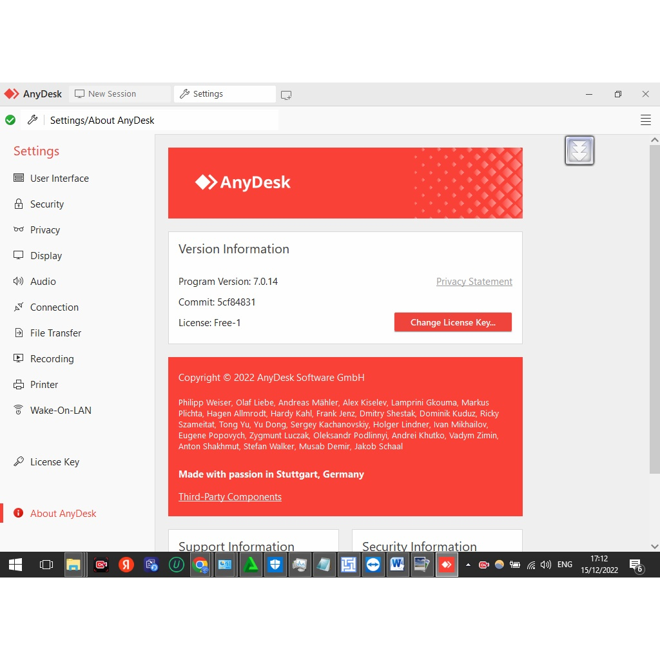Open User Interface settings

tap(59, 178)
